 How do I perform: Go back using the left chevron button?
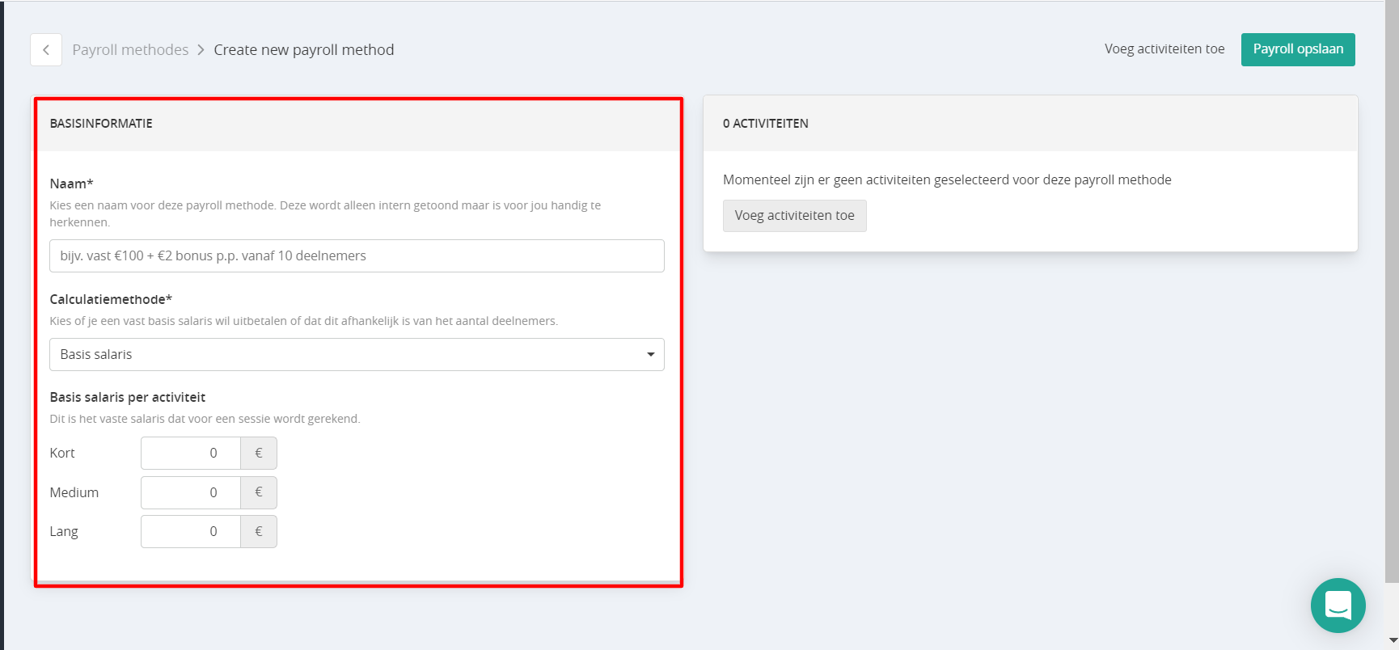[x=46, y=50]
